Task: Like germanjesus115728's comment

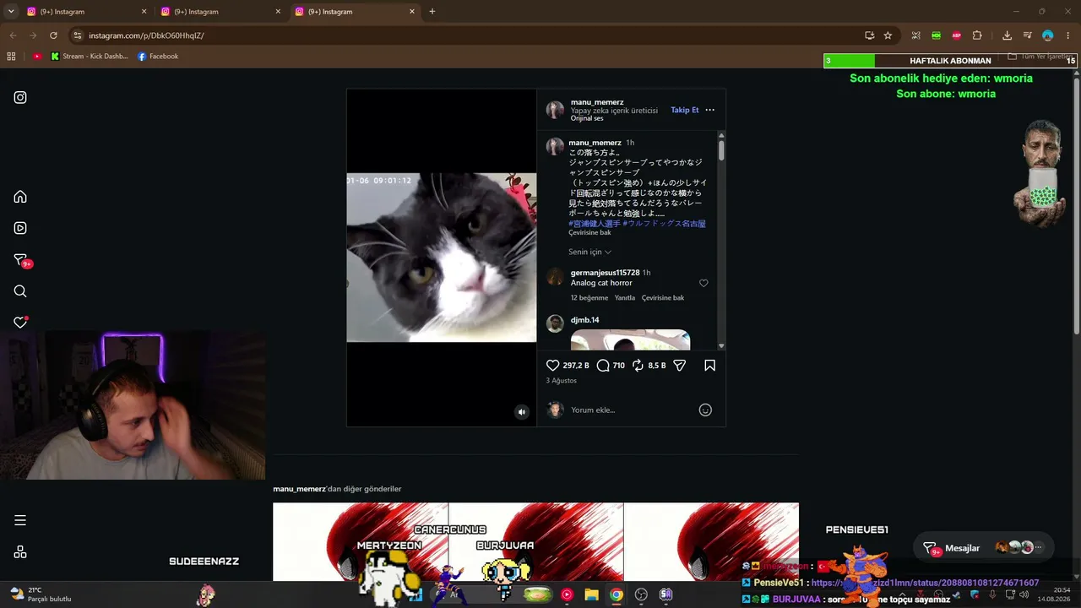Action: 703,284
